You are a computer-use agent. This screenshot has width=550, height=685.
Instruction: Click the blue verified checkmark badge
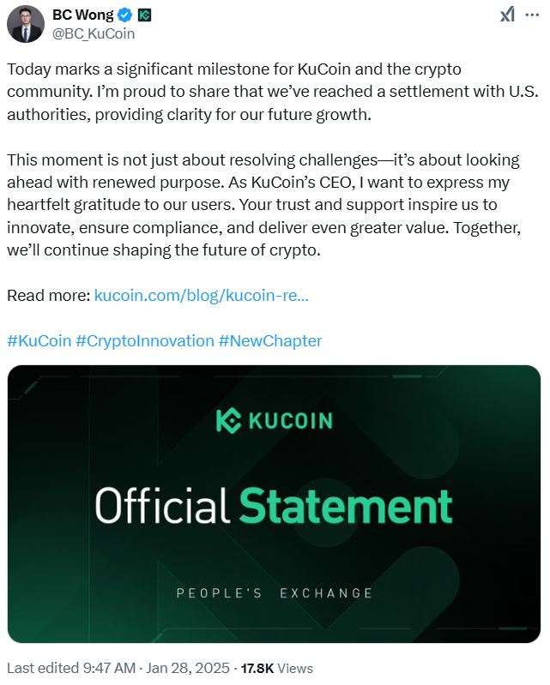tap(124, 15)
